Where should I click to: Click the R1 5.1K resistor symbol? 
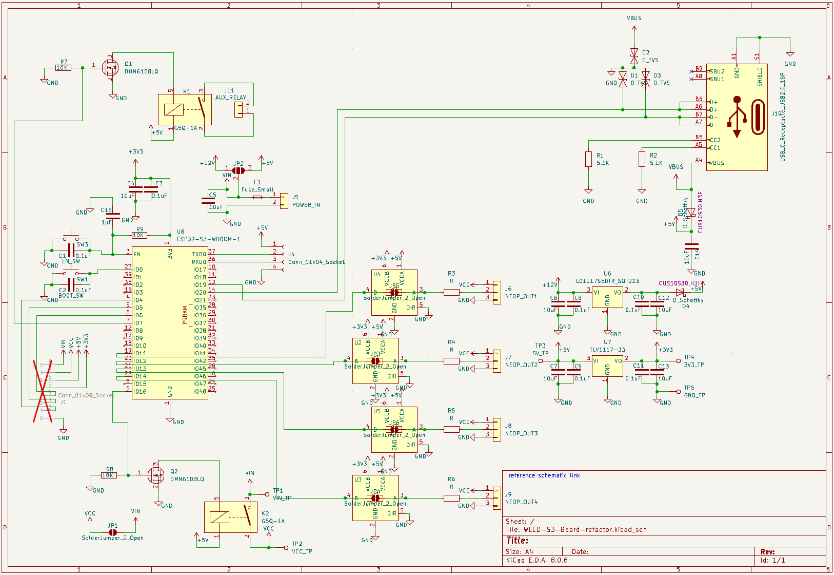[588, 159]
